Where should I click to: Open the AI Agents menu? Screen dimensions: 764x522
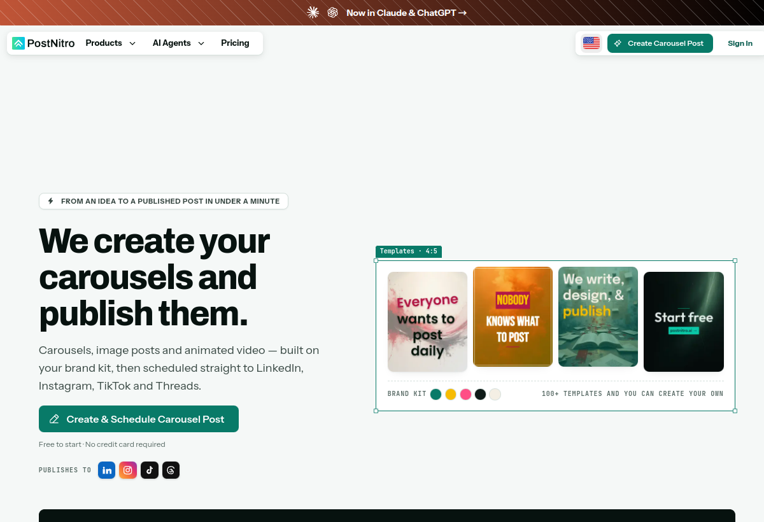pos(178,43)
